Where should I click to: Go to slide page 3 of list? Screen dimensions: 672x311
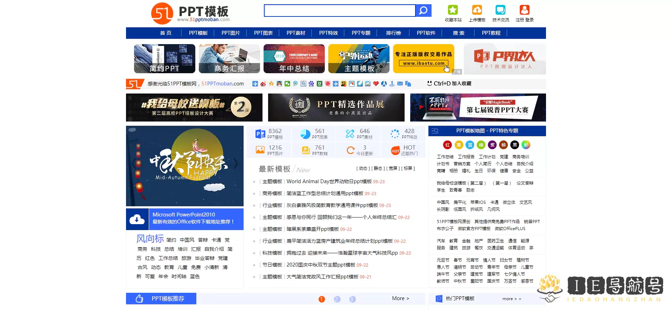(x=352, y=299)
